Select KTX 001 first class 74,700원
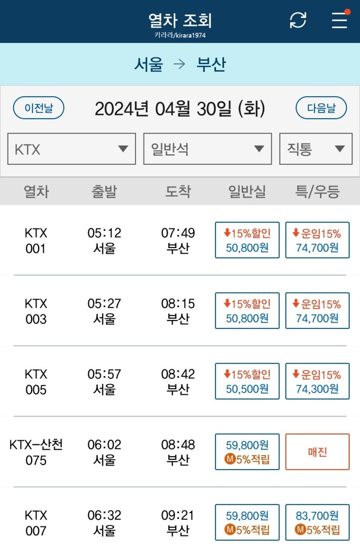Viewport: 360px width, 550px height. (317, 240)
